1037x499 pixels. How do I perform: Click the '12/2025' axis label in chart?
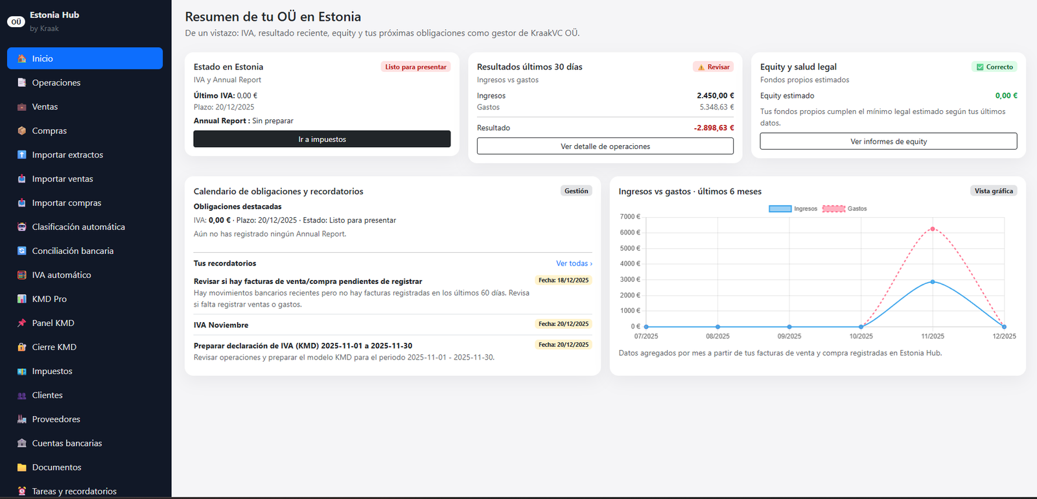coord(1004,336)
